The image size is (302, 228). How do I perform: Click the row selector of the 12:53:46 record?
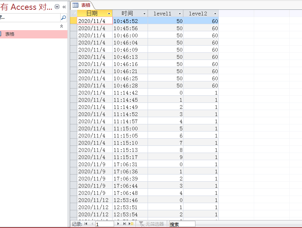pos(73,200)
